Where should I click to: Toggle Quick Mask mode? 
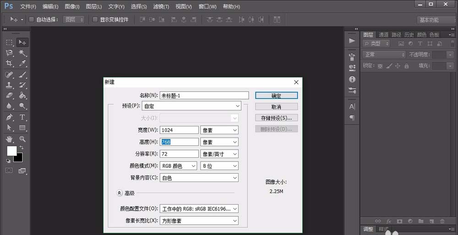[x=9, y=170]
